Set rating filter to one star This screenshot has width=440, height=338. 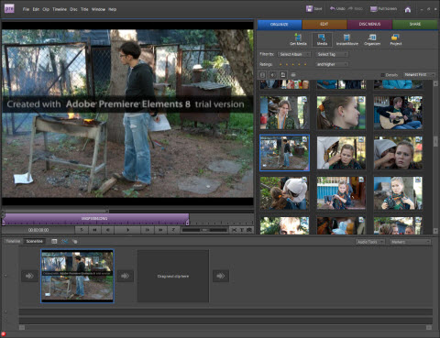280,64
